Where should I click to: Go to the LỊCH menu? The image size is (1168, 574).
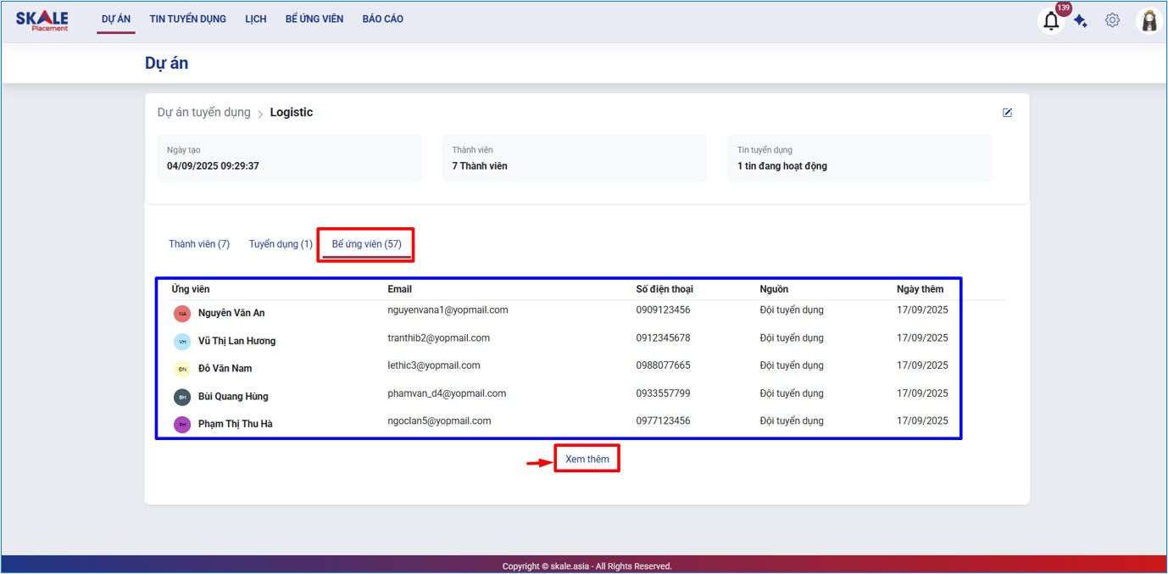[256, 19]
